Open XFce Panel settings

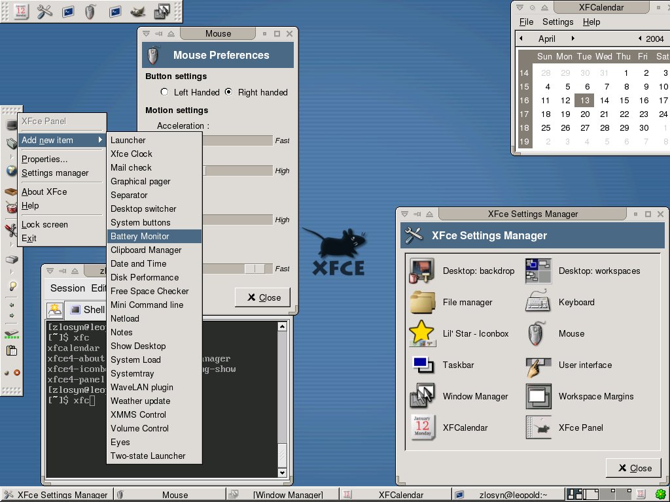(565, 427)
